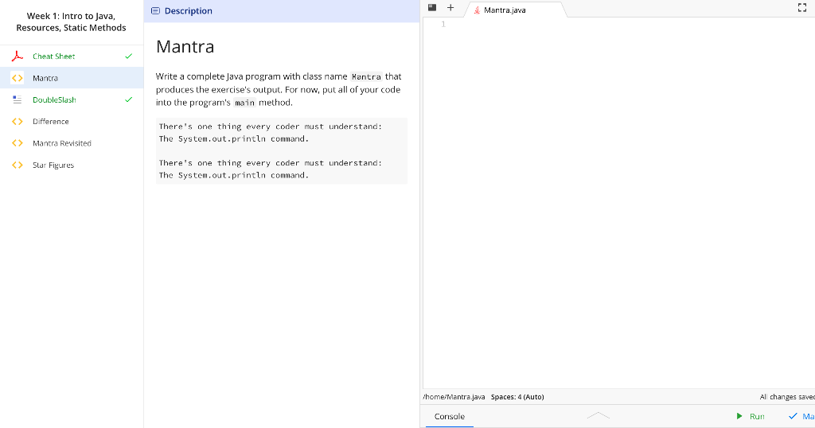Add a new file with plus icon
The width and height of the screenshot is (815, 428).
pos(450,8)
